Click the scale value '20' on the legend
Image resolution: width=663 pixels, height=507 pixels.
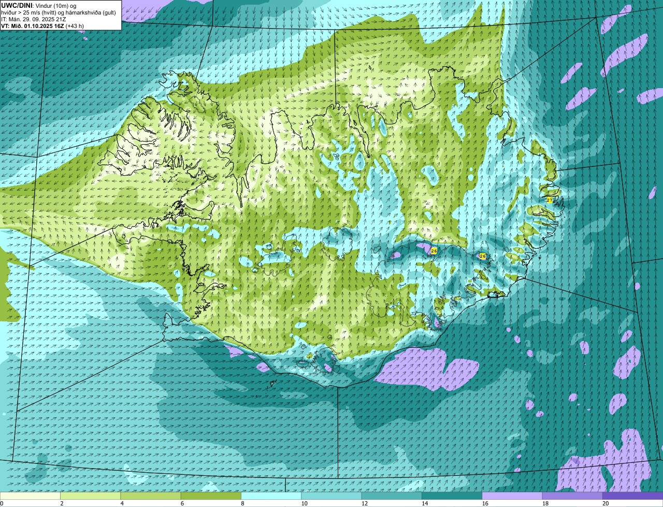click(x=606, y=503)
